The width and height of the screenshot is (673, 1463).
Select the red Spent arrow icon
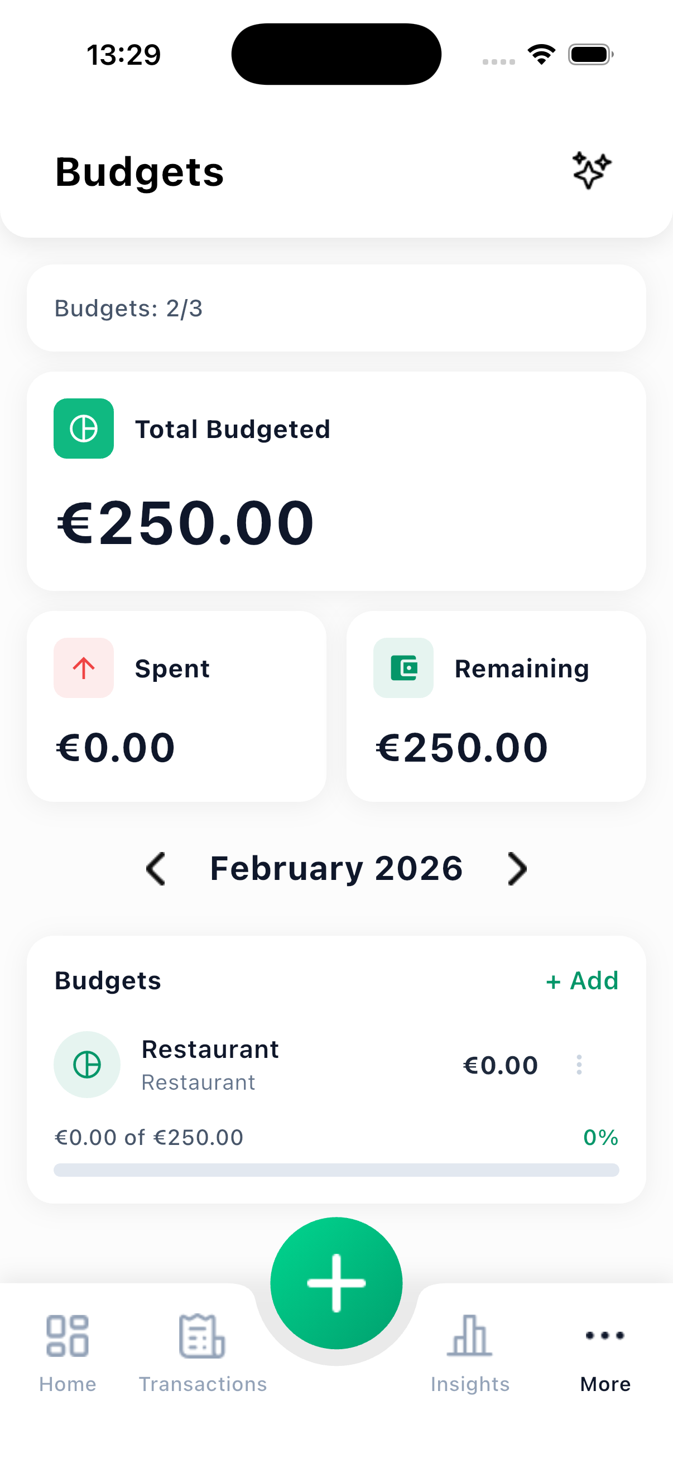(84, 668)
